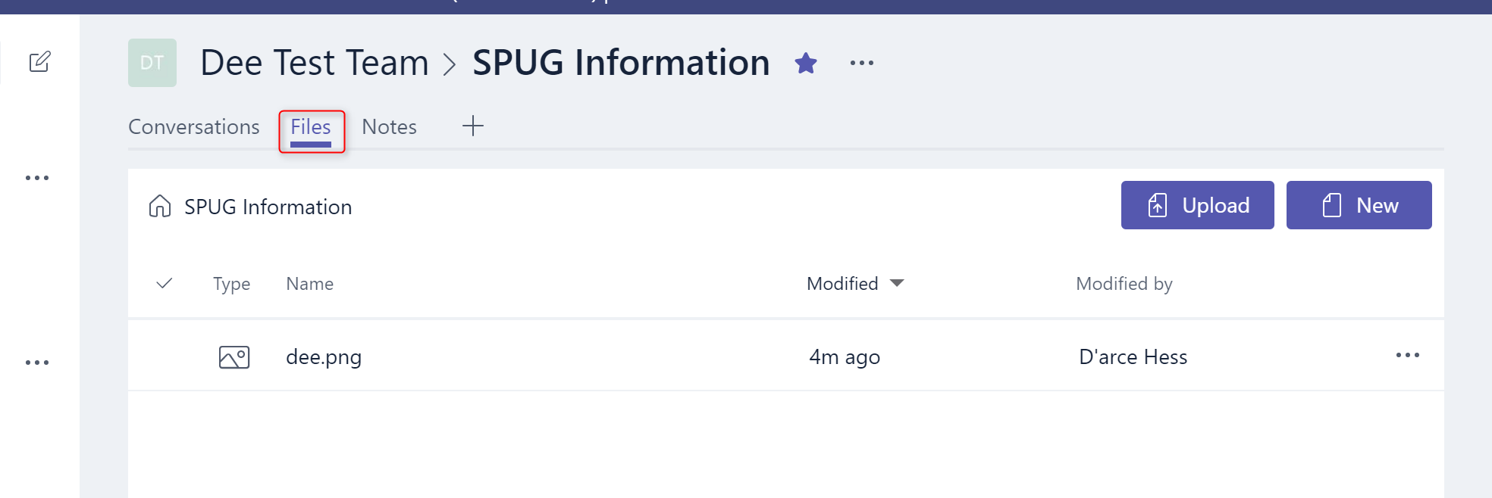Viewport: 1492px width, 498px height.
Task: Click the Upload button
Action: [x=1198, y=205]
